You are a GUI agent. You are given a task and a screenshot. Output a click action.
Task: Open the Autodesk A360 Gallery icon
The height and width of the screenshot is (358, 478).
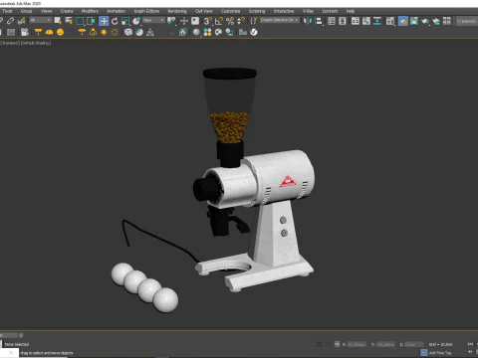pos(447,21)
